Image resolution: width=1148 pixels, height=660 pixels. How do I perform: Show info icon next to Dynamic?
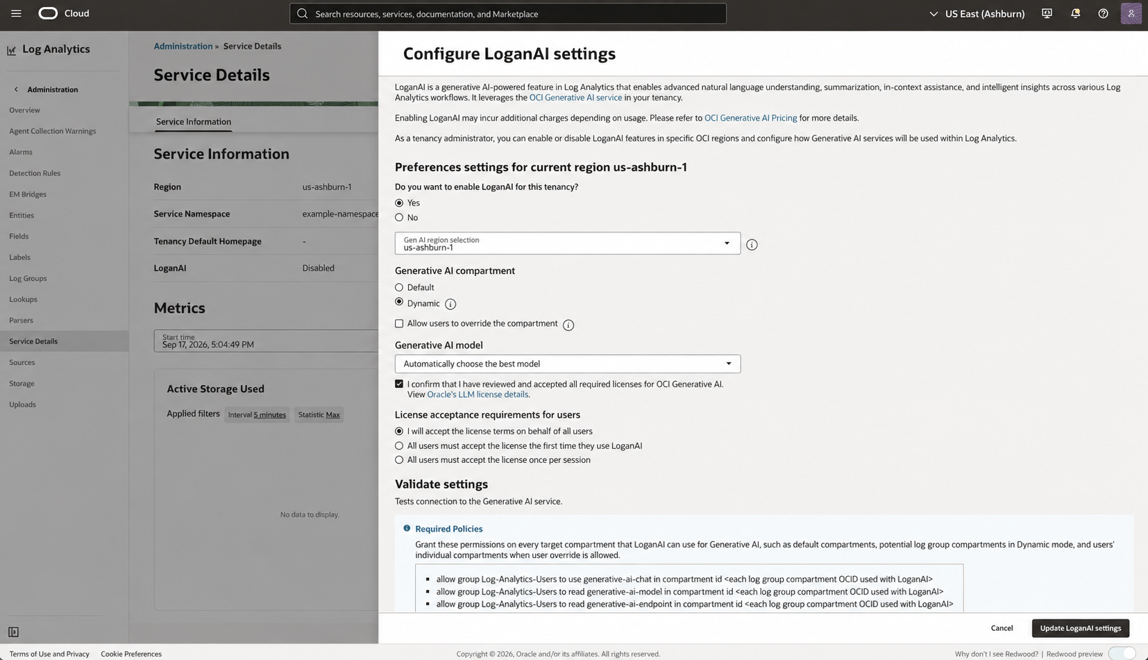450,304
